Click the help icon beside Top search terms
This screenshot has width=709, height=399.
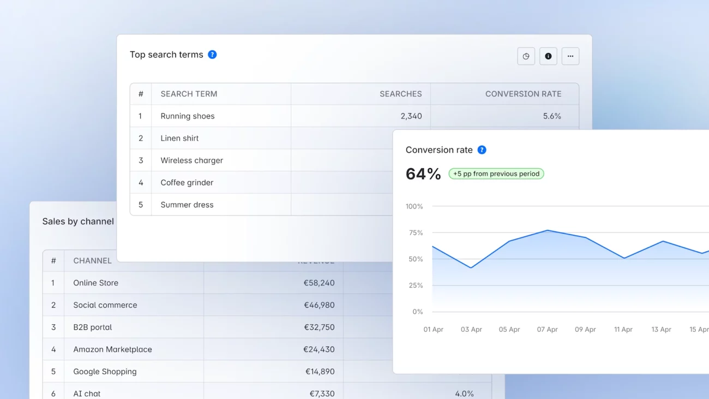click(x=212, y=55)
